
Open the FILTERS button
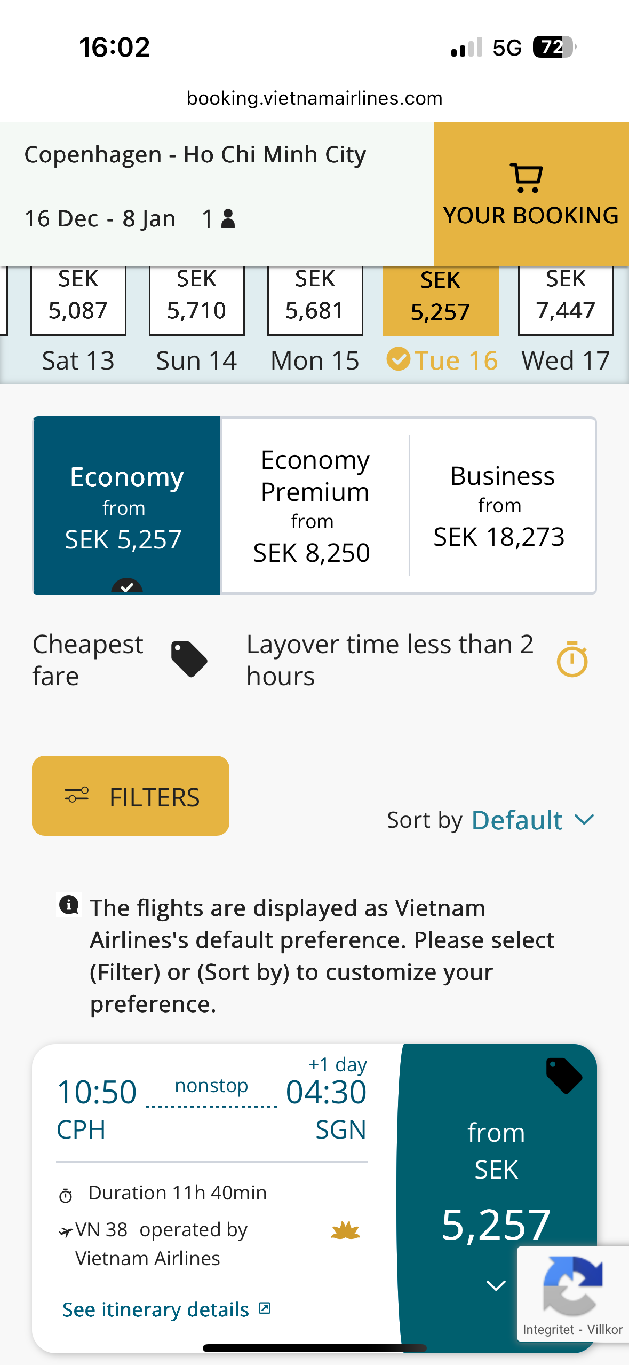click(x=131, y=796)
